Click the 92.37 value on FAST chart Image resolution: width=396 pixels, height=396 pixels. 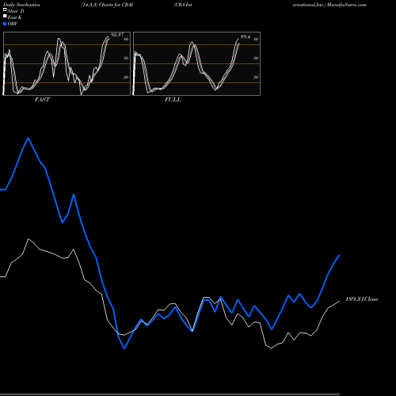tap(117, 35)
